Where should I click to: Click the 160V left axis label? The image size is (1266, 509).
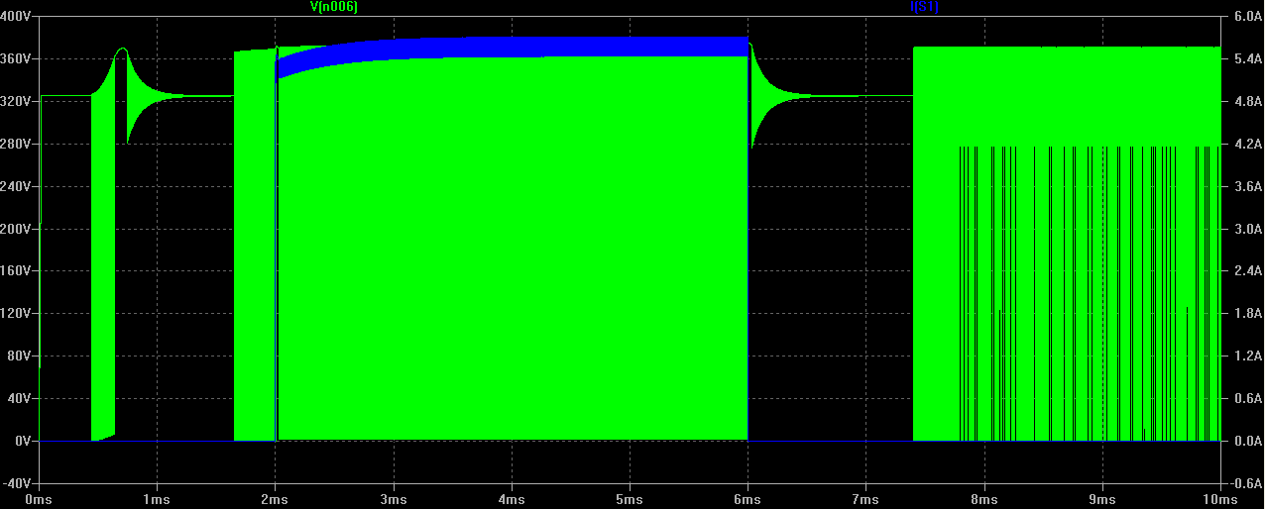[x=17, y=270]
